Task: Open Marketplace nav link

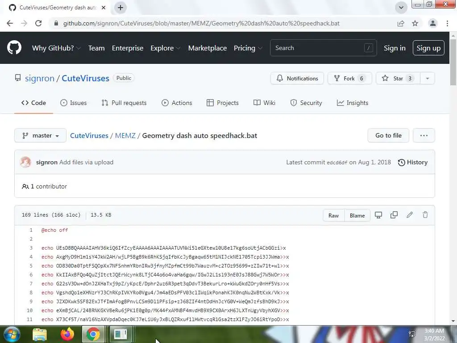Action: click(208, 48)
